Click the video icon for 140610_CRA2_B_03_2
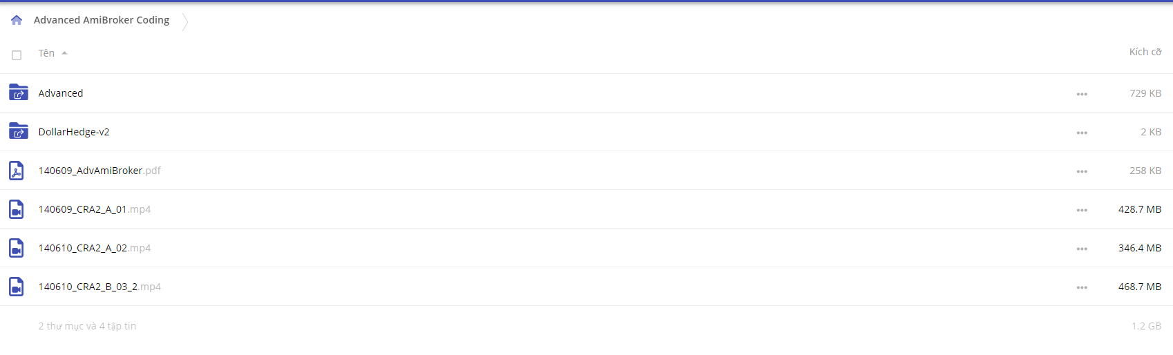This screenshot has width=1173, height=355. click(x=17, y=287)
